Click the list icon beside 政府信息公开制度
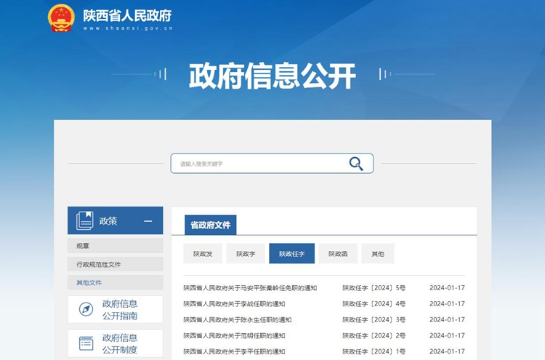Viewport: 545px width, 360px height. [86, 343]
